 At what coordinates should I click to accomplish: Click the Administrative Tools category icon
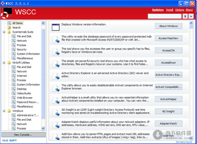(x=13, y=115)
